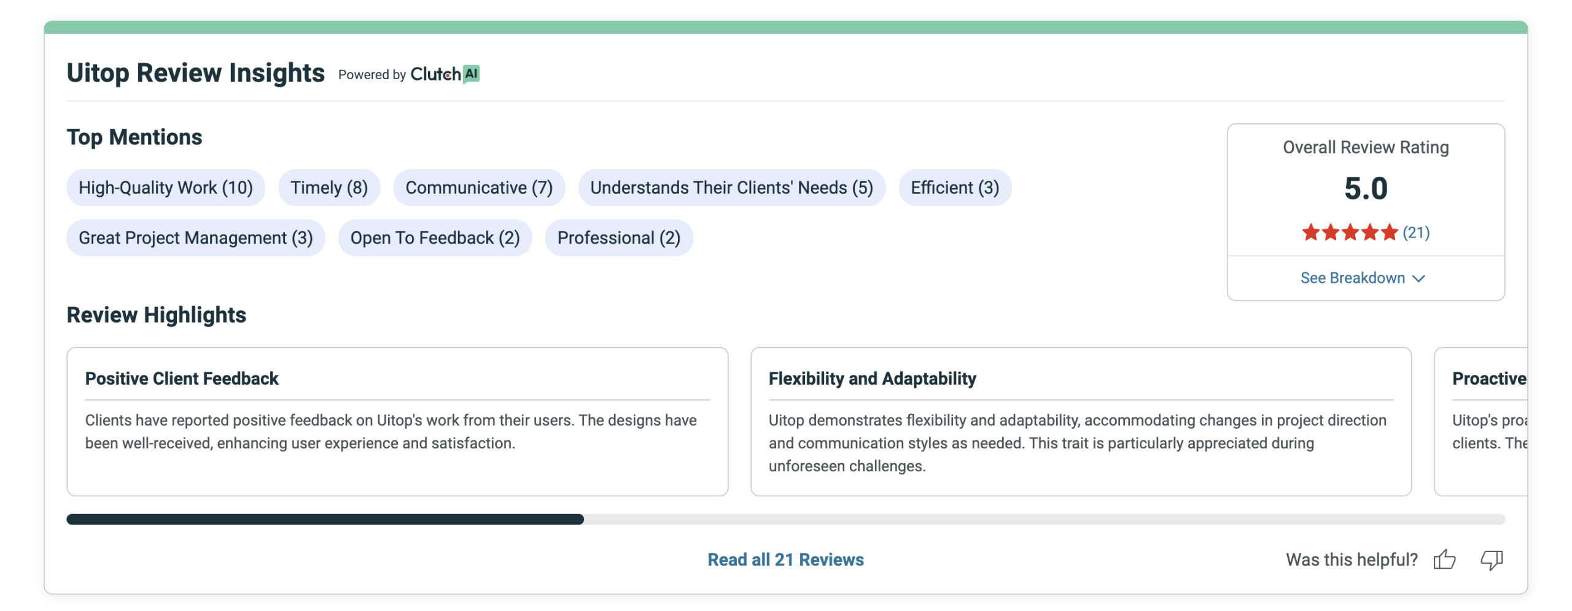Viewport: 1572px width, 611px height.
Task: Click the Top Mentions heading
Action: pyautogui.click(x=134, y=137)
